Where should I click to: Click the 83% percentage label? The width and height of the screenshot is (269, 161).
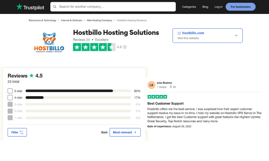[137, 91]
